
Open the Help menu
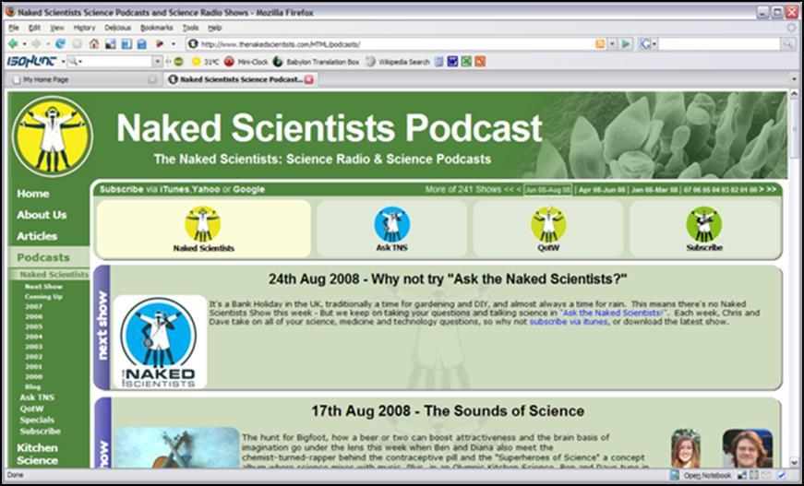pos(215,29)
